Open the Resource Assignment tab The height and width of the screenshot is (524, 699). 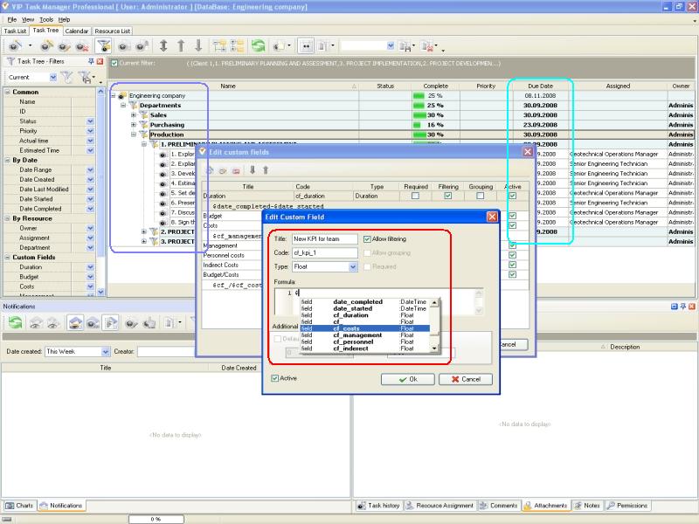(x=439, y=506)
